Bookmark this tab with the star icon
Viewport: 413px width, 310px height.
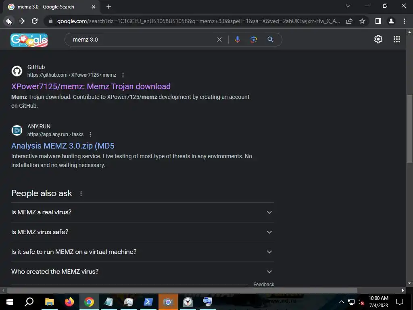click(x=362, y=21)
